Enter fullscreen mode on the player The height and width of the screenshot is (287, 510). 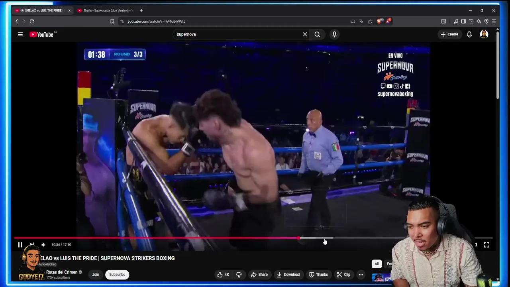(x=486, y=245)
